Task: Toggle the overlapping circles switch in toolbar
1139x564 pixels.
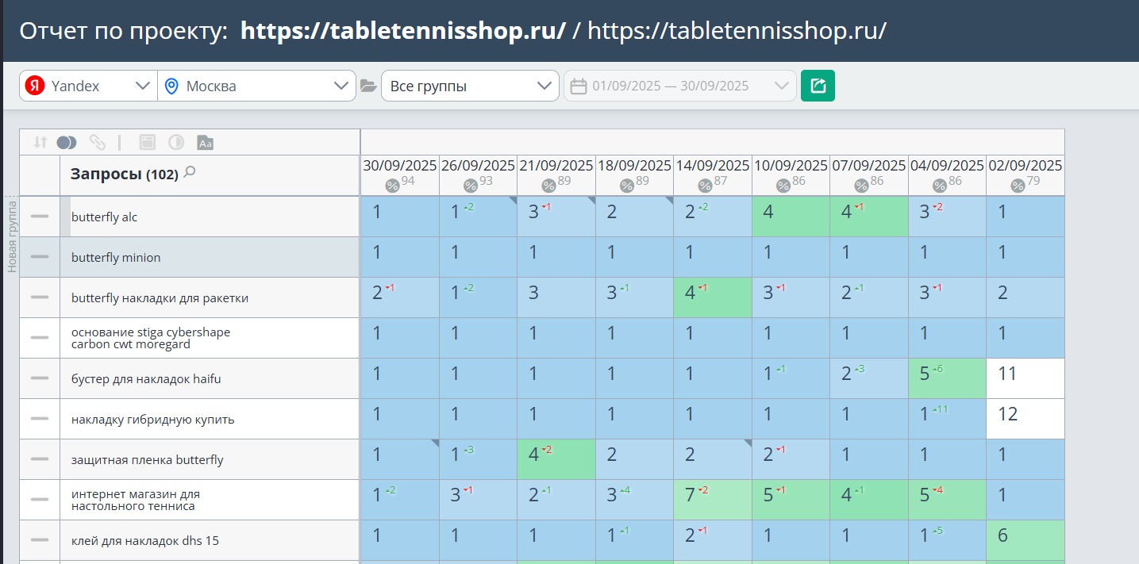Action: pos(67,142)
